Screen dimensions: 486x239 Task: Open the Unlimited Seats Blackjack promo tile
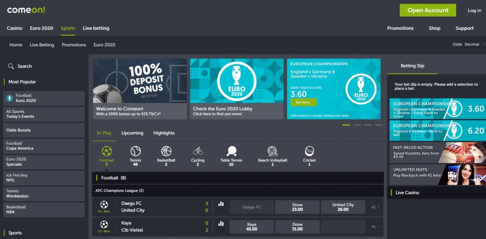[x=438, y=175]
